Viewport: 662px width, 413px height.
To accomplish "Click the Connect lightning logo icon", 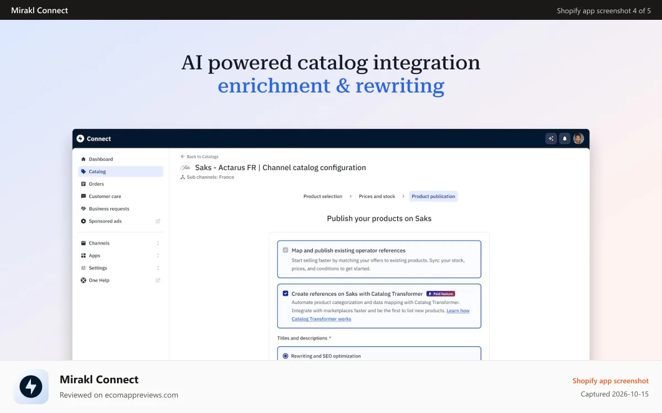I will click(x=81, y=139).
